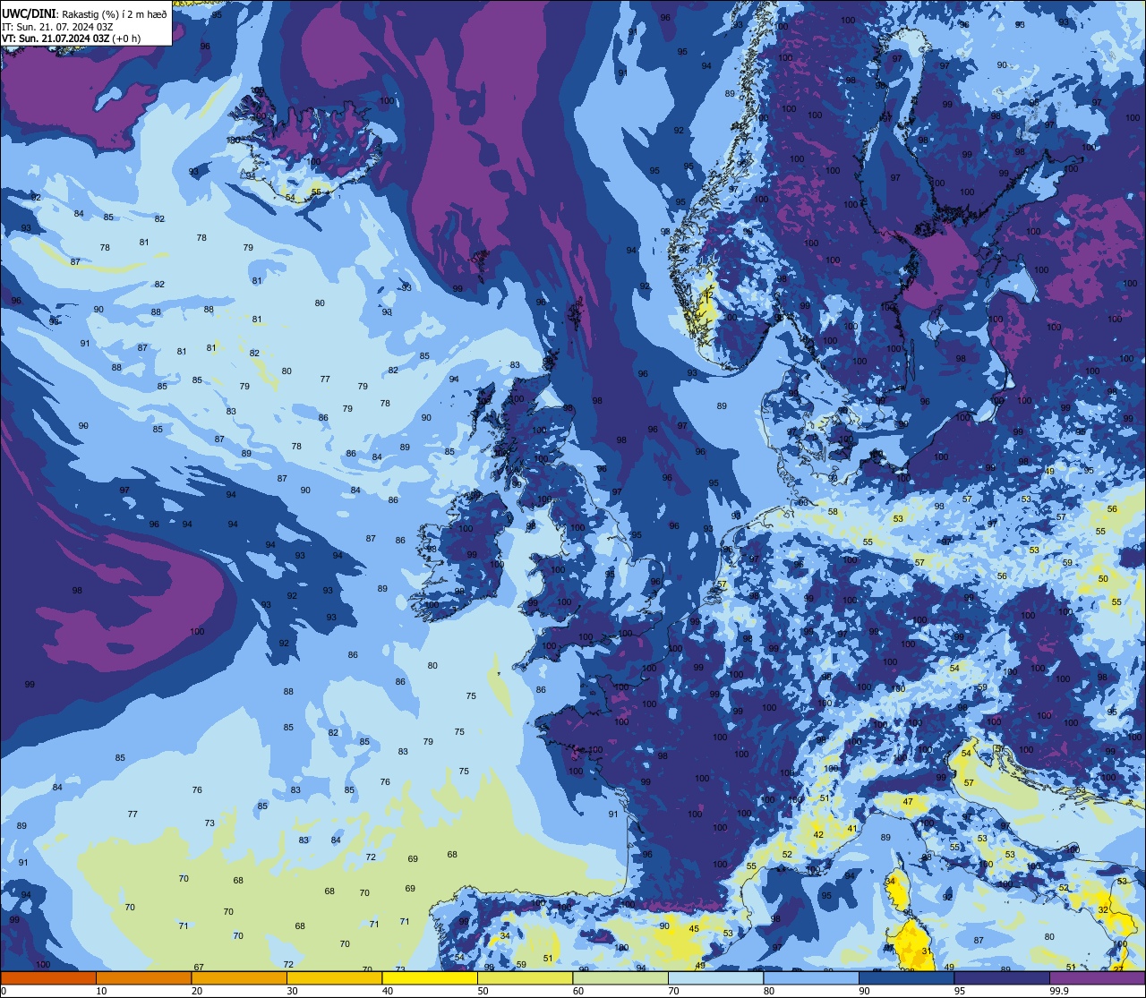Pick the light green 60–70 legend swatch
This screenshot has height=998, width=1146.
click(x=620, y=977)
